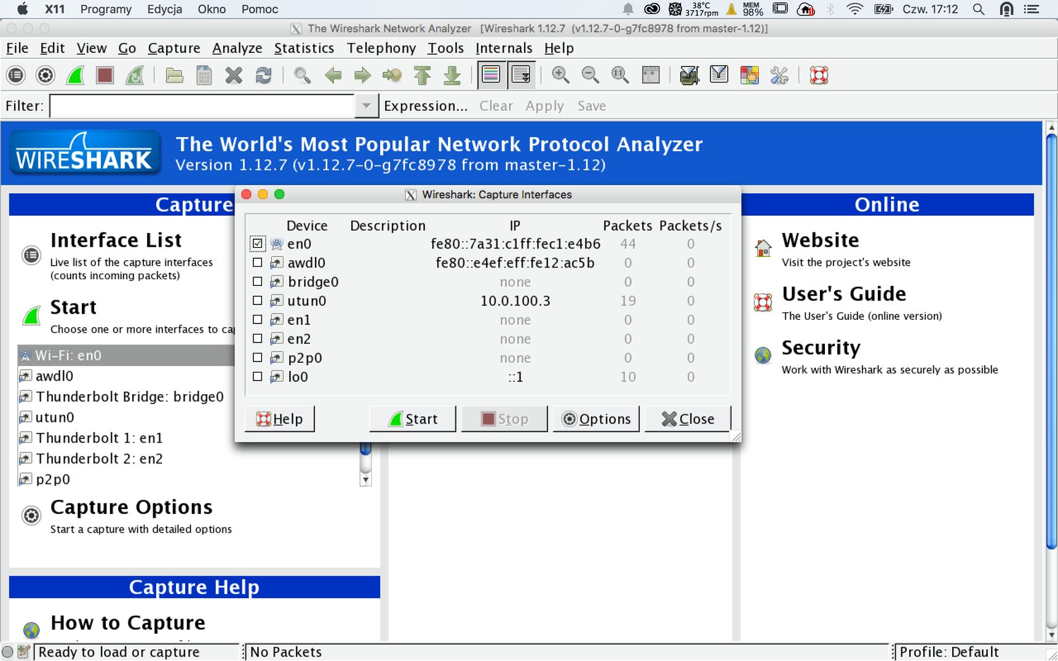Viewport: 1058px width, 661px height.
Task: Check the awdl0 interface checkbox
Action: click(x=258, y=263)
